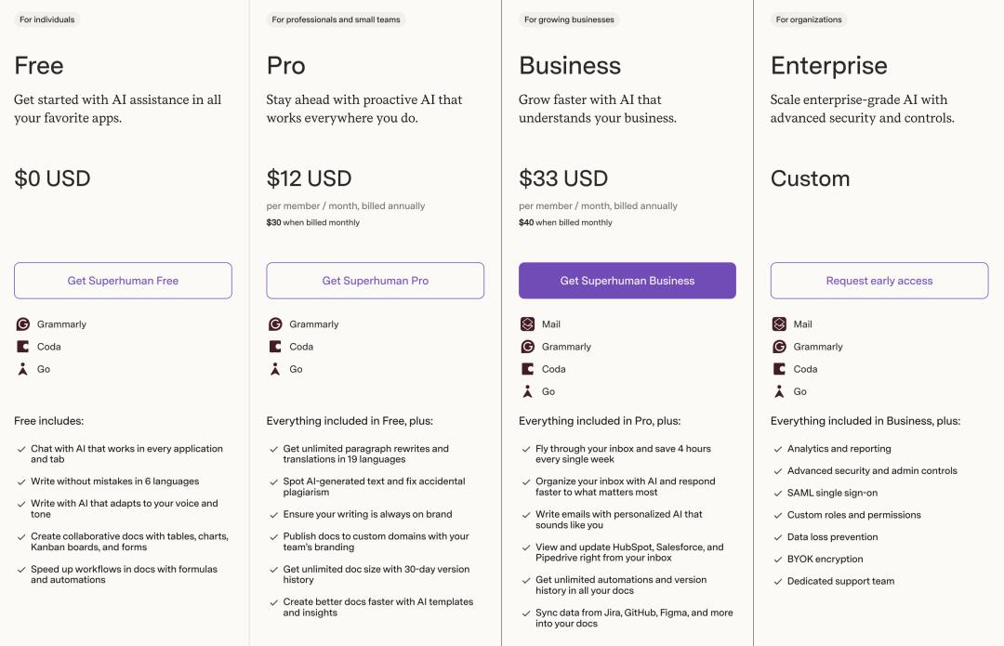Image resolution: width=1004 pixels, height=646 pixels.
Task: Click the 'For growing businesses' badge
Action: click(x=569, y=20)
